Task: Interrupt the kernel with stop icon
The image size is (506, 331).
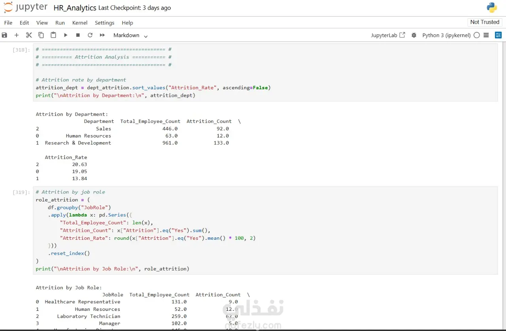Action: point(78,35)
